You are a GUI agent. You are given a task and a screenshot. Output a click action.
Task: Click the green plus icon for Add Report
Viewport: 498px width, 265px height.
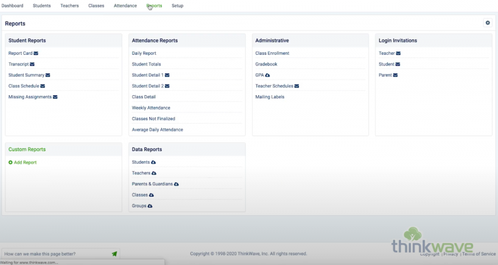11,162
